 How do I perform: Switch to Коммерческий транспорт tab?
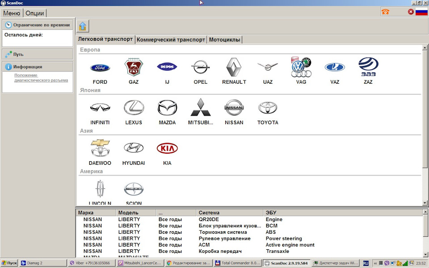pos(171,40)
